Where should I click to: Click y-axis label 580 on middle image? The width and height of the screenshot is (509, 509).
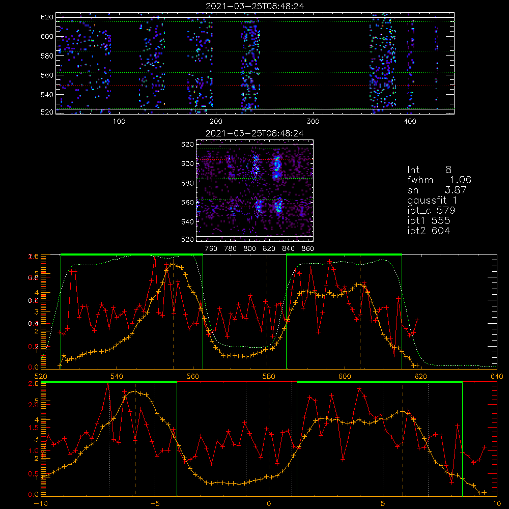[x=187, y=183]
